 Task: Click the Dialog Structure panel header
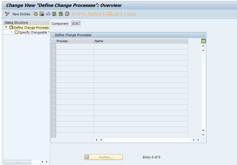[26, 22]
